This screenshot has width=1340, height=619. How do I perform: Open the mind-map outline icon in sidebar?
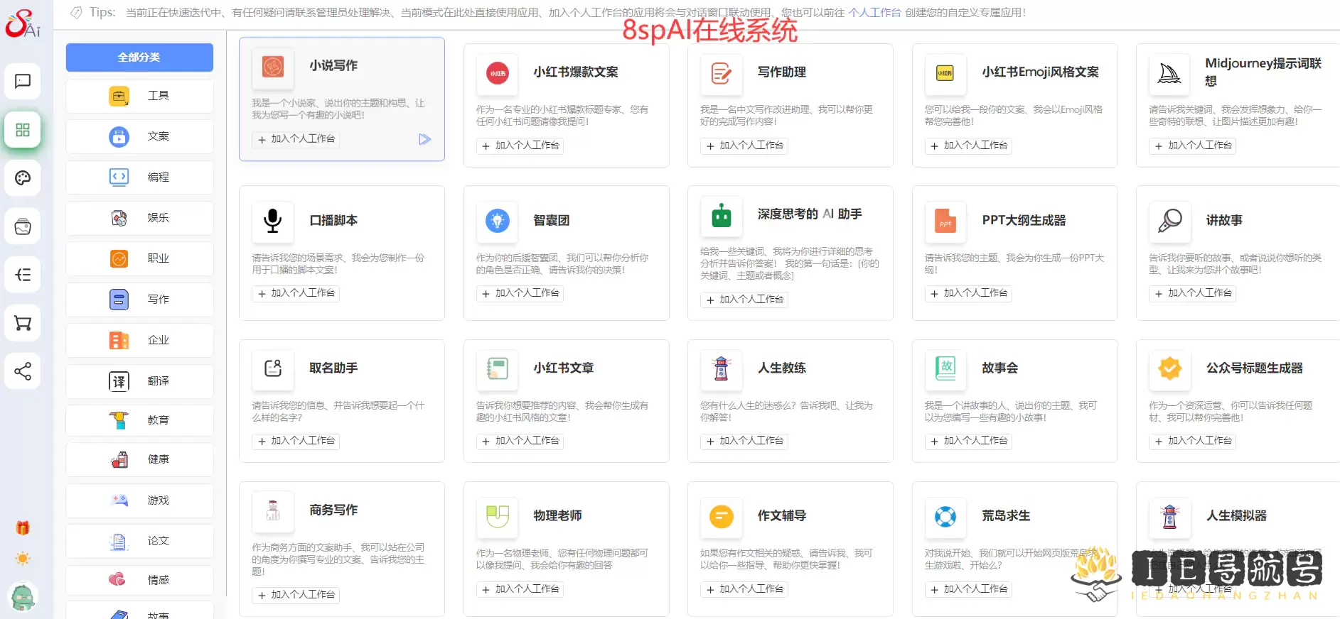23,275
